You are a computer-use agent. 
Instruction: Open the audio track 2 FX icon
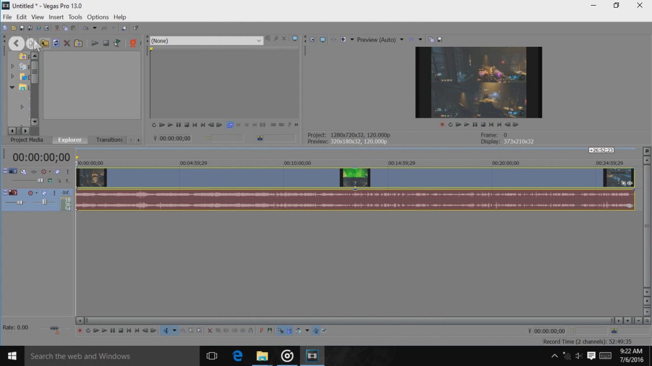click(31, 193)
